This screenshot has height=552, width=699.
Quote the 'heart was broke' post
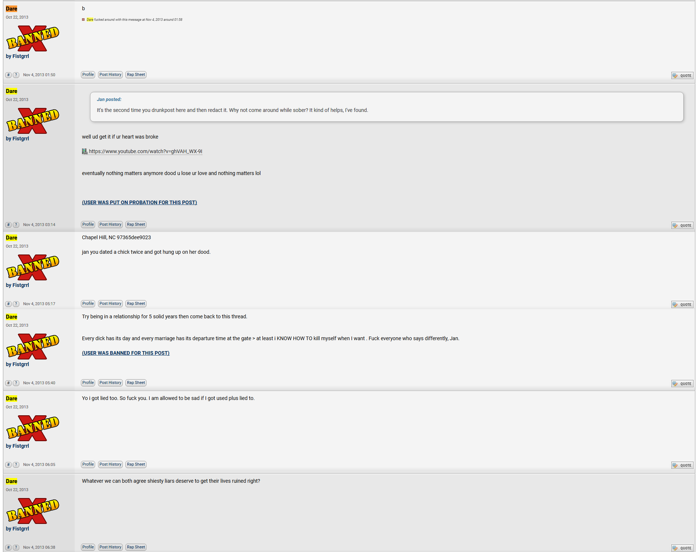point(682,225)
